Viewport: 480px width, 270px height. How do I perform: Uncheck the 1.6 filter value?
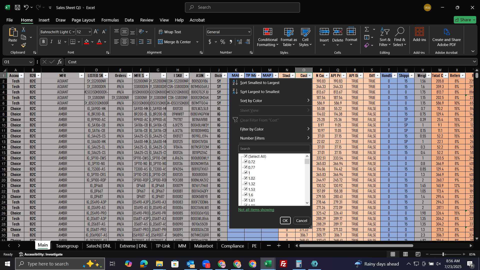[246, 194]
